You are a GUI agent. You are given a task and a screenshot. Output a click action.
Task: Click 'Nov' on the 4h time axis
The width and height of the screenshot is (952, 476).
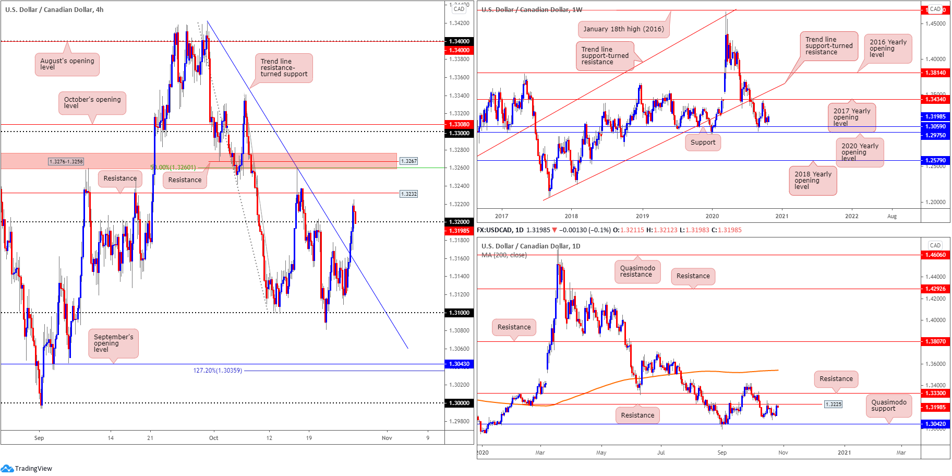pyautogui.click(x=387, y=438)
